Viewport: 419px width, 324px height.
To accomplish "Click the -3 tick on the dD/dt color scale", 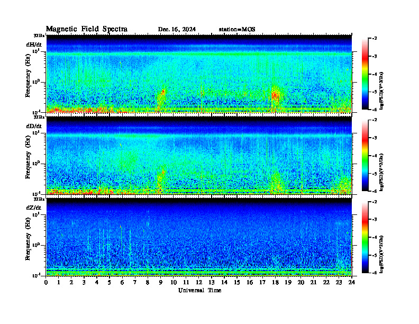I will click(375, 138).
